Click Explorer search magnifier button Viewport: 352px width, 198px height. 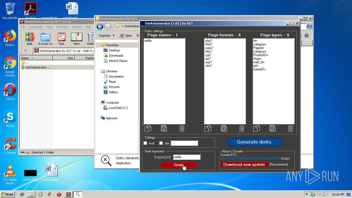[309, 26]
